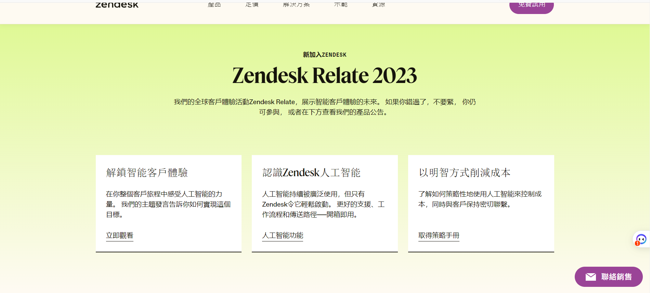Open the chat assistant widget icon

[641, 239]
